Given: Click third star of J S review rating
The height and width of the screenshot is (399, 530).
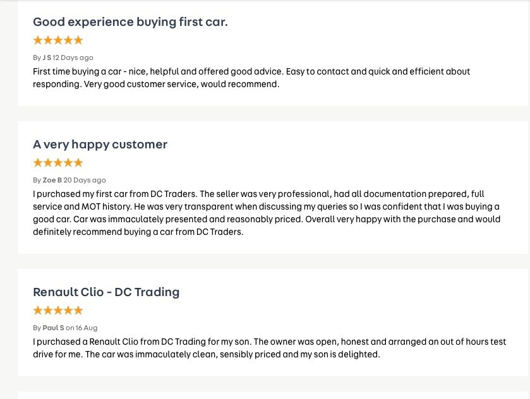Looking at the screenshot, I should pos(58,40).
